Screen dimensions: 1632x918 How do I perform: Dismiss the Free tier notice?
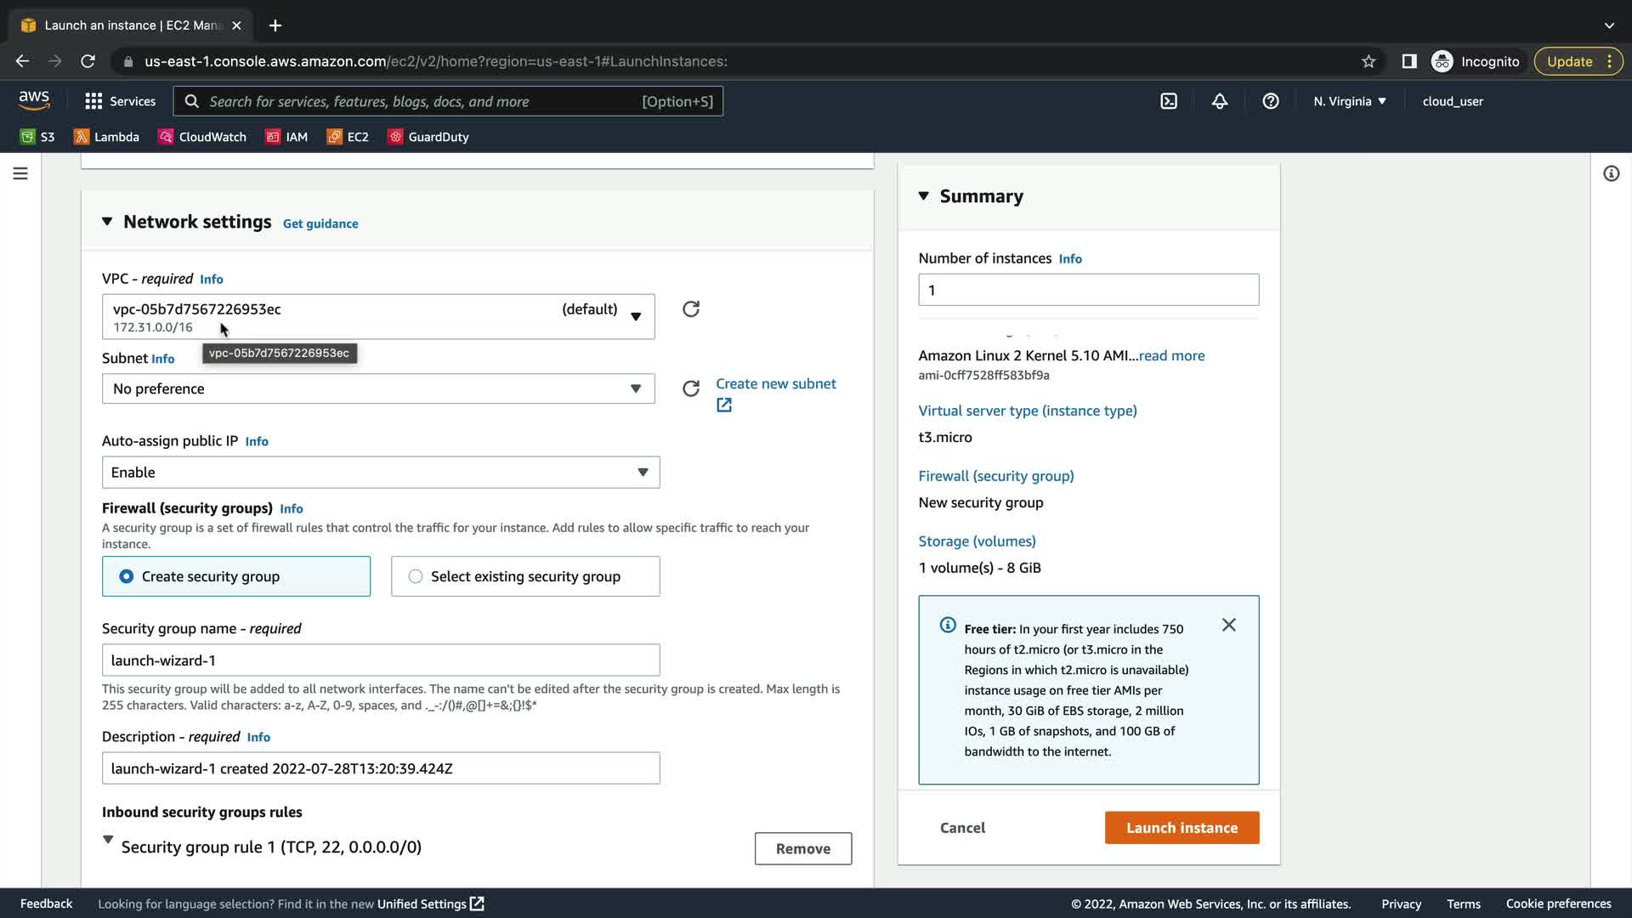[x=1229, y=625]
